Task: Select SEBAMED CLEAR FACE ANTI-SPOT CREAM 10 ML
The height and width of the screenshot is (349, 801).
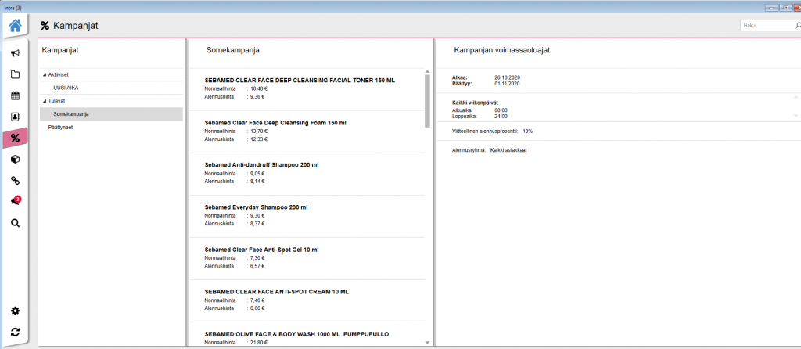Action: click(276, 292)
